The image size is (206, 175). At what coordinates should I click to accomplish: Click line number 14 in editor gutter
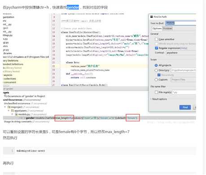click(x=54, y=36)
